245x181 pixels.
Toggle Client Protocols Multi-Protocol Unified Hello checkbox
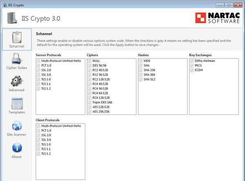38,126
